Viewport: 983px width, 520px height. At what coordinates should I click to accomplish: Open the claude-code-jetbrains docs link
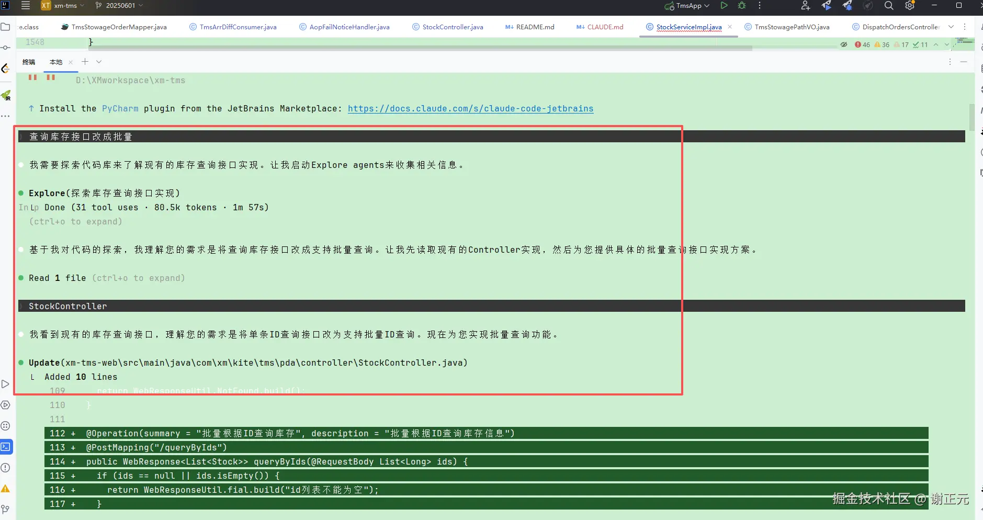pyautogui.click(x=470, y=109)
